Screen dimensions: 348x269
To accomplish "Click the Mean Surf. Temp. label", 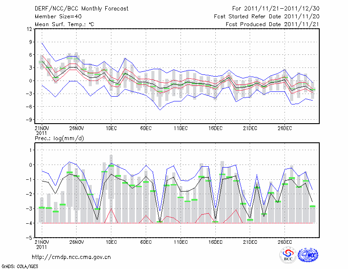I will [64, 24].
